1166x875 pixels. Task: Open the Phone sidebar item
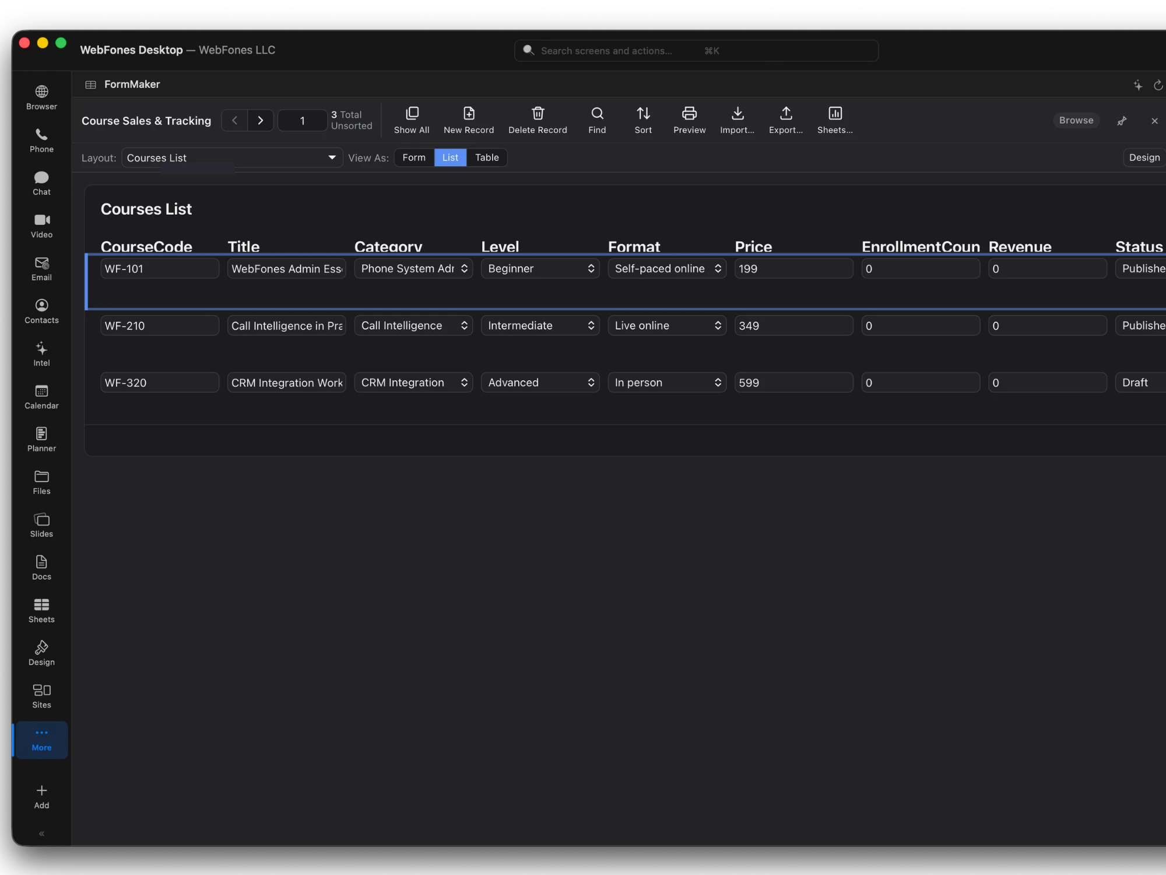pos(41,141)
